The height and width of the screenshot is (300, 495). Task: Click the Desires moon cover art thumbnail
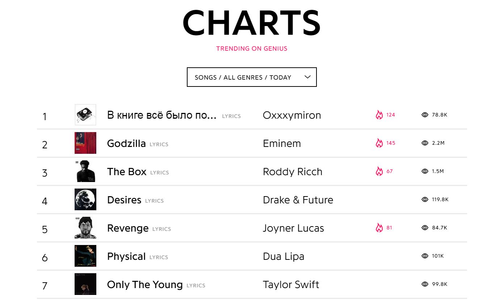85,199
